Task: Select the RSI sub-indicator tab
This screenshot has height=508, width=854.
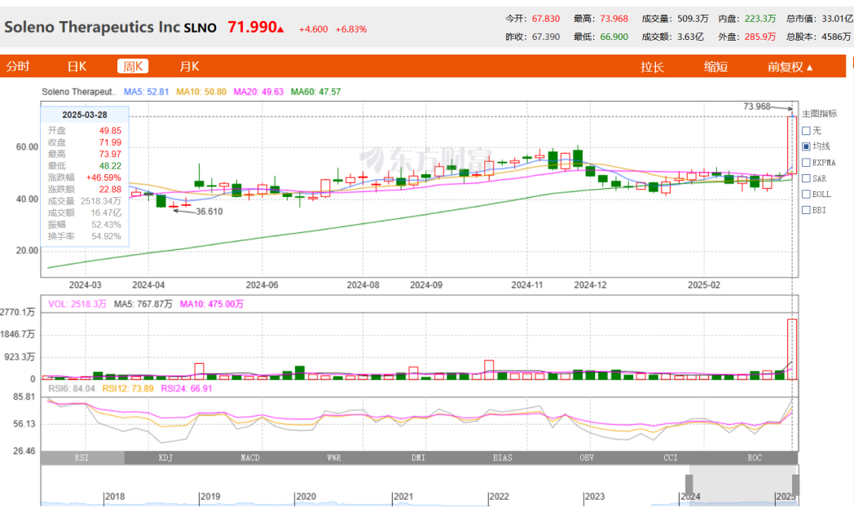Action: 82,458
